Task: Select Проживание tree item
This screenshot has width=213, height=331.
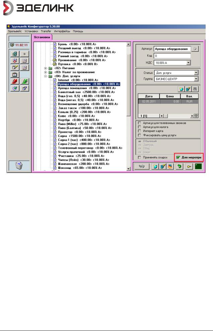Action: pos(82,60)
